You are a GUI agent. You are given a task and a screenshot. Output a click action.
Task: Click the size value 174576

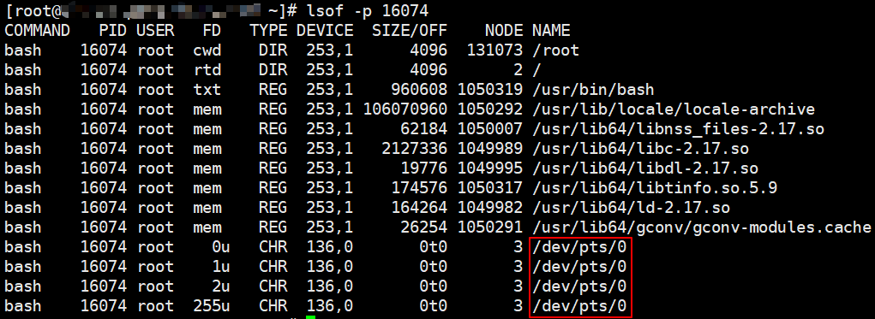(420, 188)
